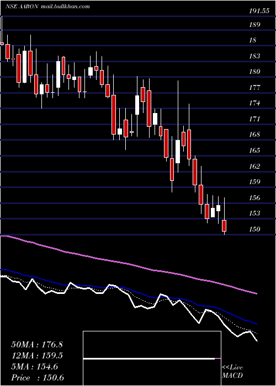The width and height of the screenshot is (276, 386).
Task: Click the 165 price axis label
Action: click(x=254, y=150)
